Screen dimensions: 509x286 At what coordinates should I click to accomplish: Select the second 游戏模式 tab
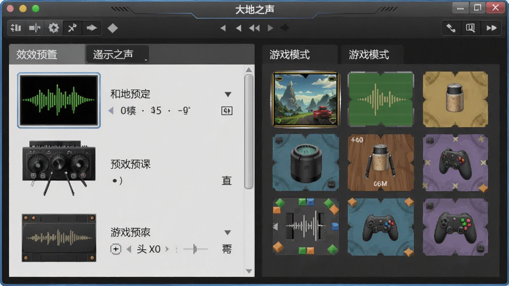click(372, 55)
